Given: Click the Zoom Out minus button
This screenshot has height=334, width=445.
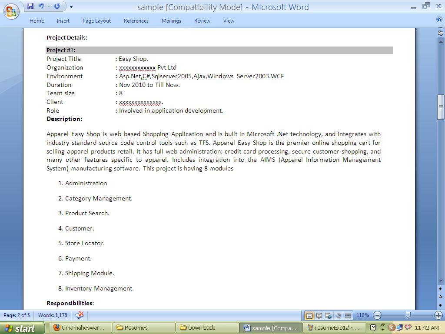Looking at the screenshot, I should click(377, 315).
